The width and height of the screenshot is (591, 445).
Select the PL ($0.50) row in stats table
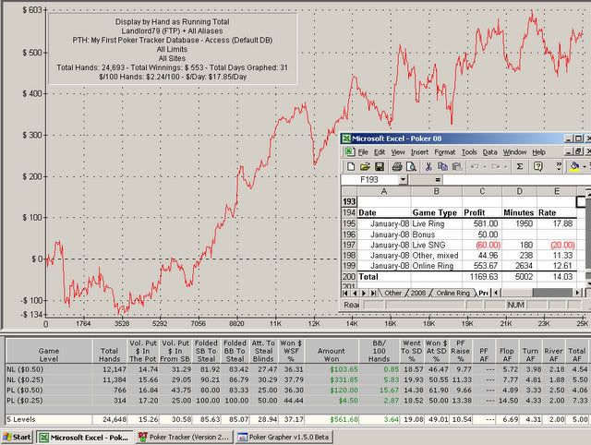[297, 390]
